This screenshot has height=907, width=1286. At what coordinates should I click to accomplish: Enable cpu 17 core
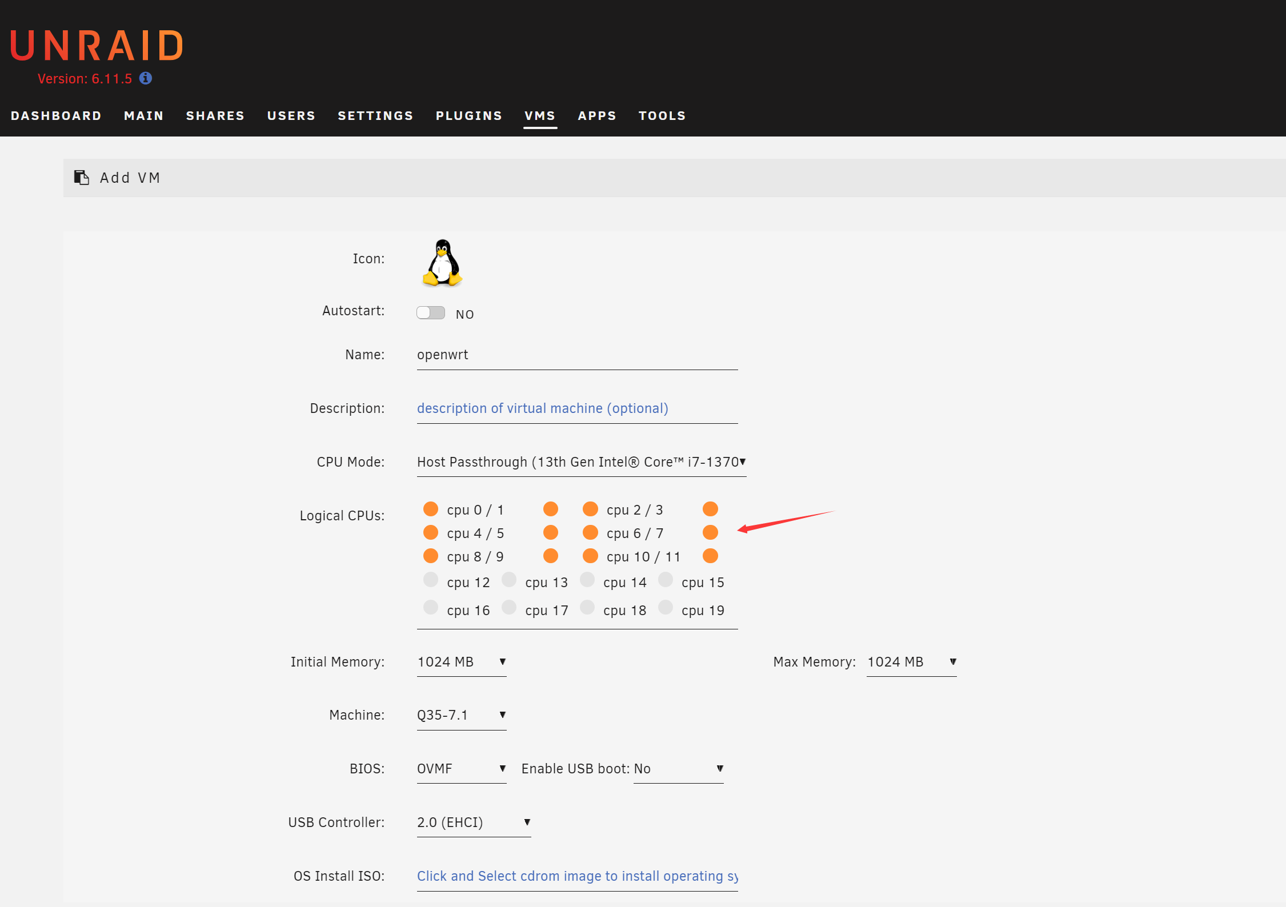click(509, 608)
